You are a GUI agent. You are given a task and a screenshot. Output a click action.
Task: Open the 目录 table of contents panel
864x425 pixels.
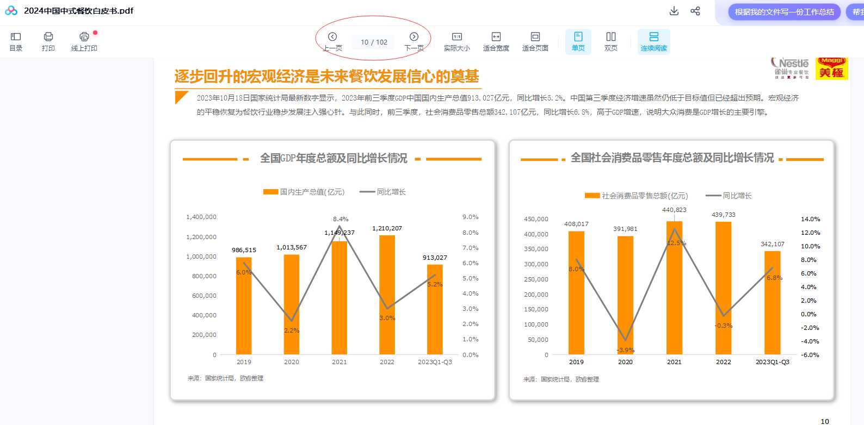(16, 41)
